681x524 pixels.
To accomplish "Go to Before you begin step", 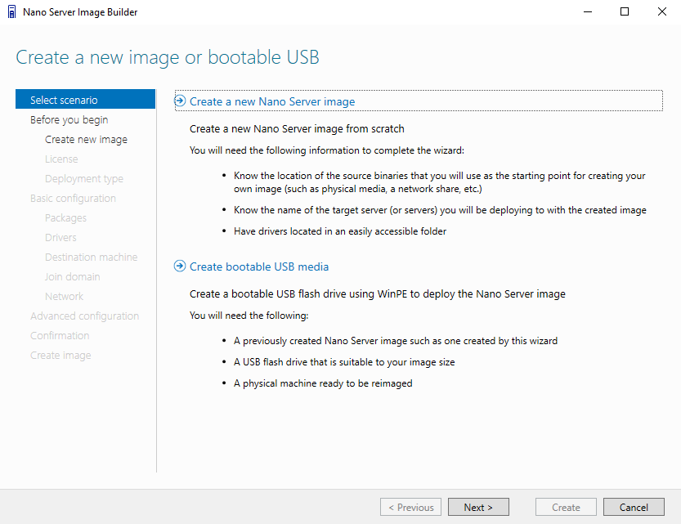I will (x=69, y=120).
